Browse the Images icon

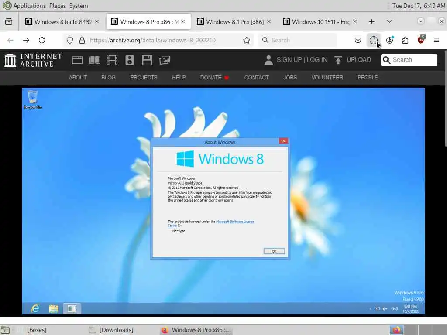[x=165, y=60]
